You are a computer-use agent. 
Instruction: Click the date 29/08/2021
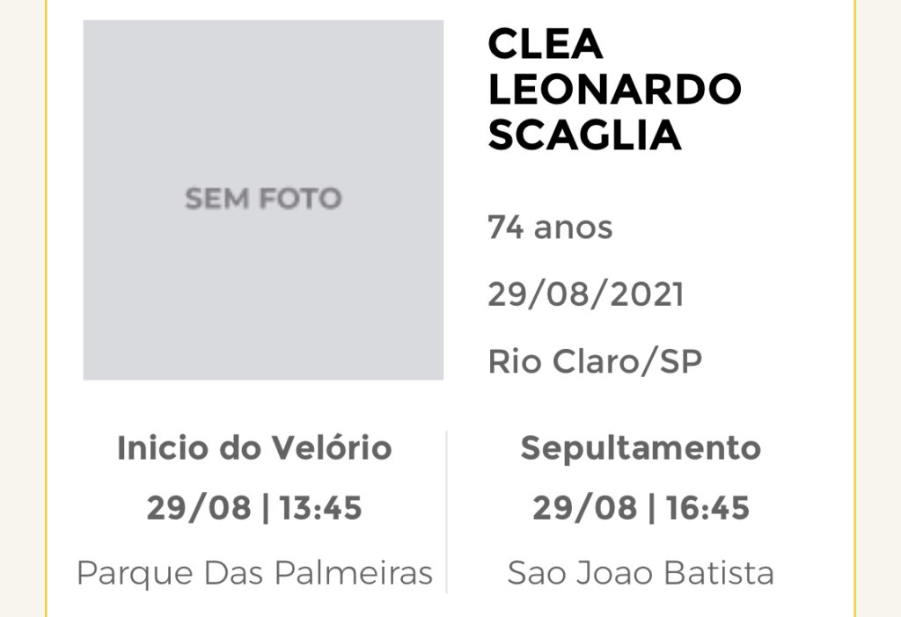point(585,294)
